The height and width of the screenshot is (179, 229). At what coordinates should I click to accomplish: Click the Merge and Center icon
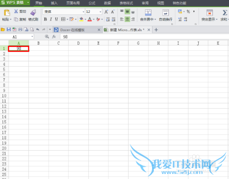pyautogui.click(x=148, y=13)
